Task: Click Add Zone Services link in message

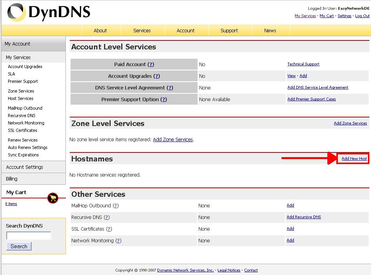Action: click(173, 139)
